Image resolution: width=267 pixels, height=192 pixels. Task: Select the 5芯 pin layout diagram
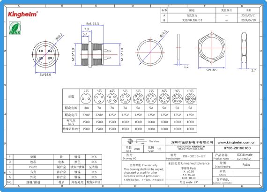[125, 98]
